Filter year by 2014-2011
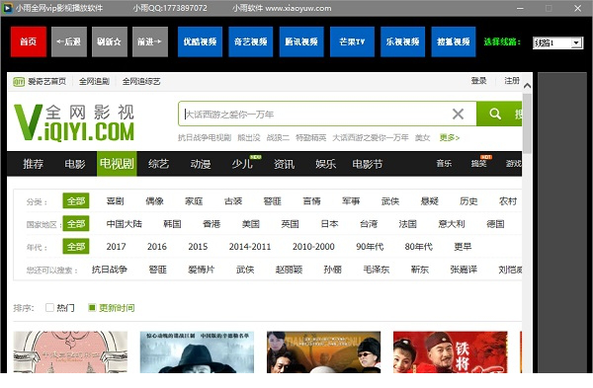The image size is (593, 388). click(x=250, y=247)
